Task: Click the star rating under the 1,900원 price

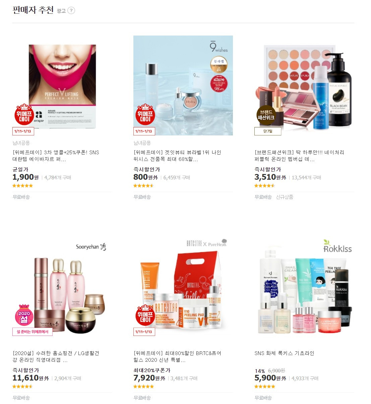Action: tap(23, 186)
